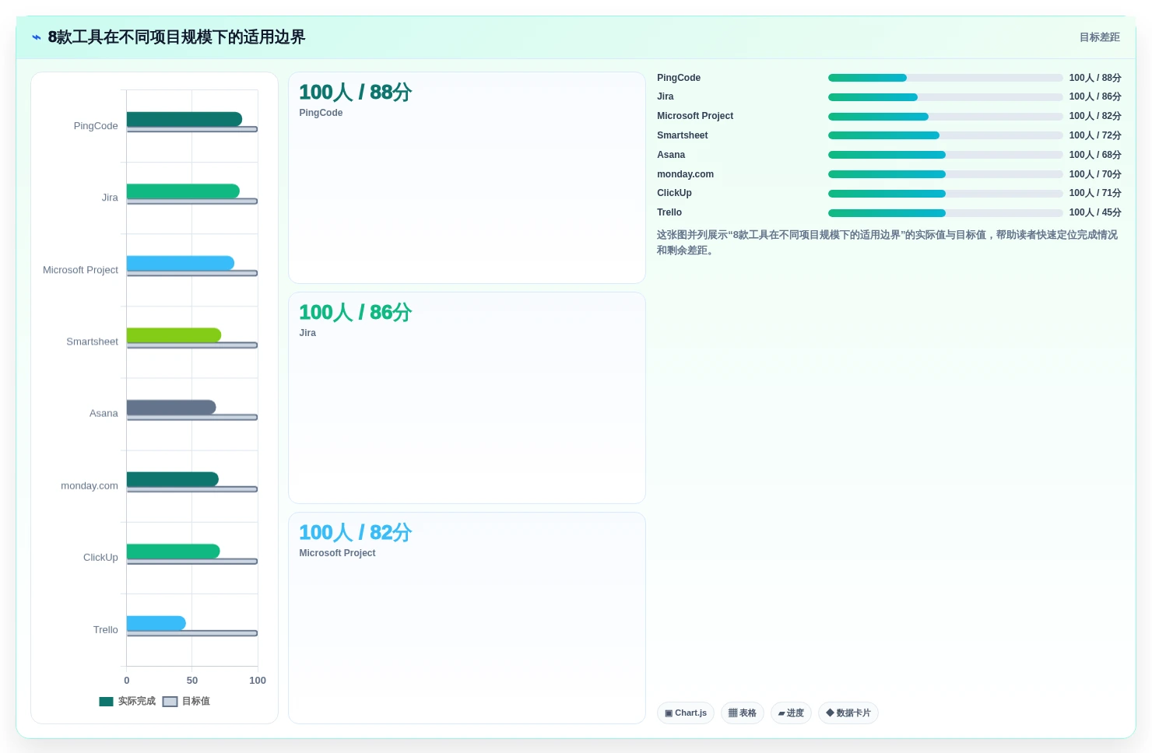1152x753 pixels.
Task: Click the Asana progress bar in the list
Action: coord(946,155)
